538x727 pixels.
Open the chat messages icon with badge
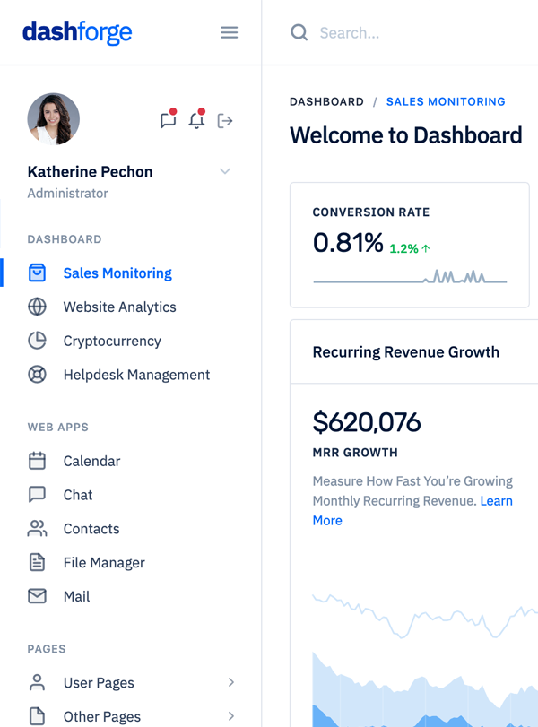(x=168, y=120)
